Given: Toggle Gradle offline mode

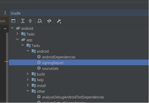Looking at the screenshot, I should (x=49, y=21).
